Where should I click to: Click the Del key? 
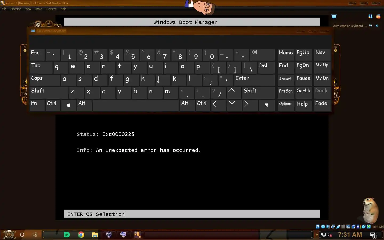(x=266, y=68)
